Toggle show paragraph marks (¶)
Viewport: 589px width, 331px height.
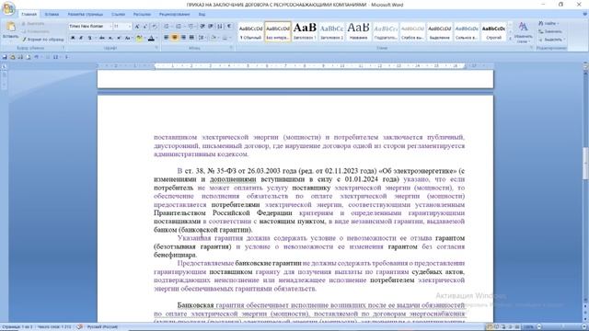pos(229,27)
